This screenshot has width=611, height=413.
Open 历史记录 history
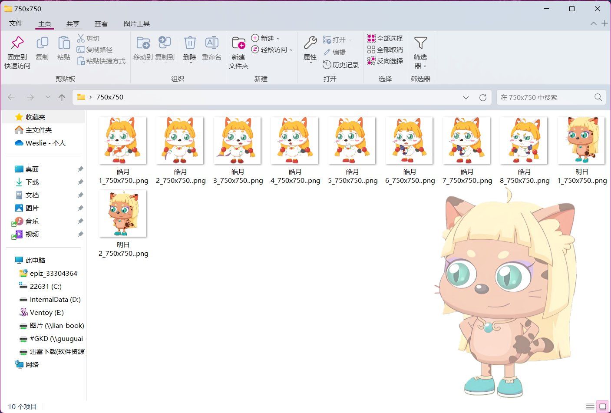(x=341, y=65)
